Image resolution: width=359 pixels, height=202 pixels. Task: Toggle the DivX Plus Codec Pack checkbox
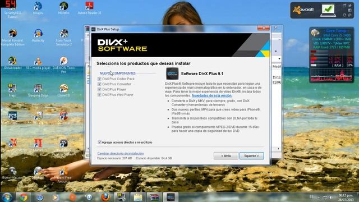point(99,79)
